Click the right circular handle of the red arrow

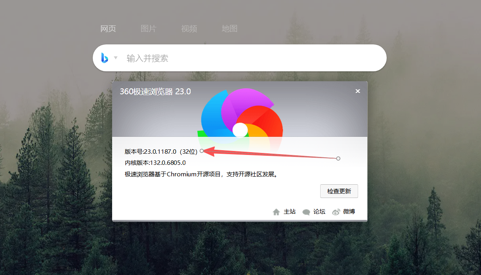(x=338, y=158)
